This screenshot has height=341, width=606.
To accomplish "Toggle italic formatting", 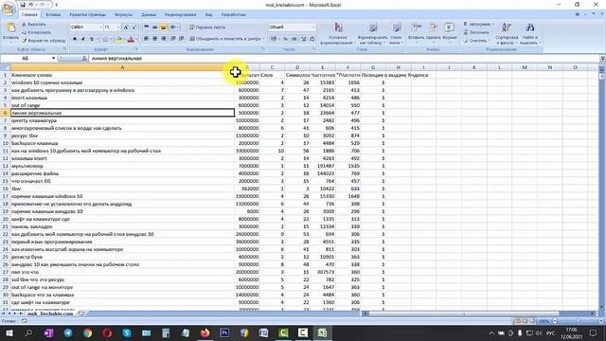I will click(82, 39).
